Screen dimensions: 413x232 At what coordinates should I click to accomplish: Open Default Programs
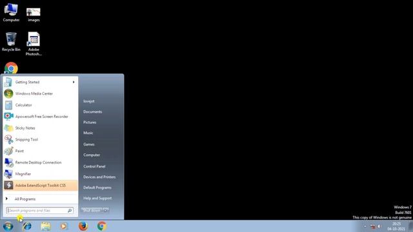[x=97, y=188]
